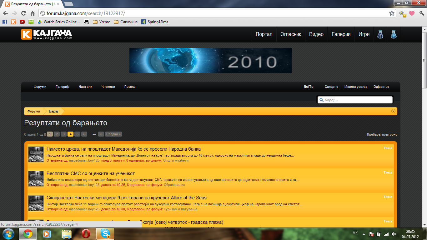Show hidden tray icons arrow
The width and height of the screenshot is (427, 240).
coord(364,234)
